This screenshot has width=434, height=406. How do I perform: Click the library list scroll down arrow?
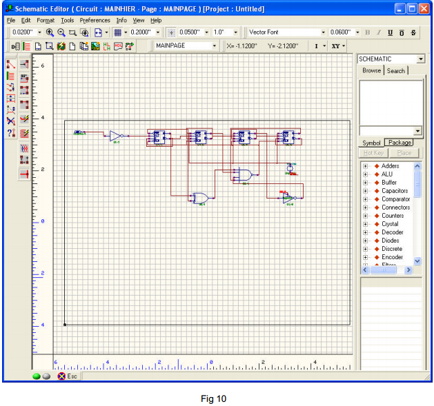[417, 261]
